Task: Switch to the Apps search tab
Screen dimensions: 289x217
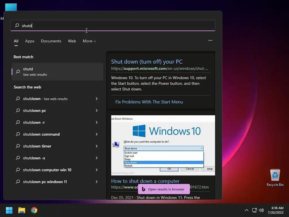Action: [x=30, y=41]
